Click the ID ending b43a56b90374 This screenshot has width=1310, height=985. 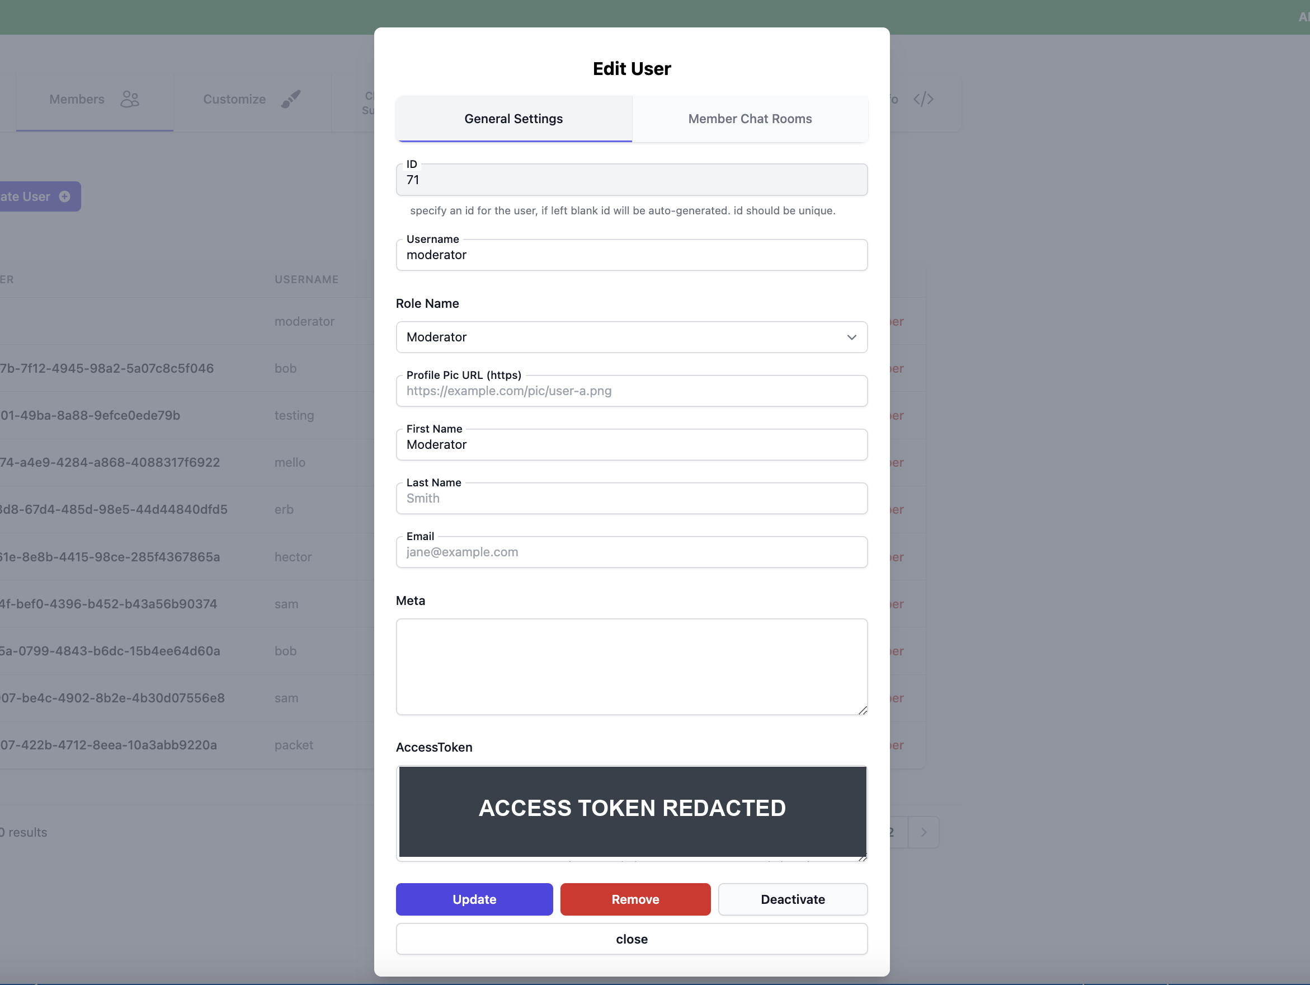click(109, 604)
